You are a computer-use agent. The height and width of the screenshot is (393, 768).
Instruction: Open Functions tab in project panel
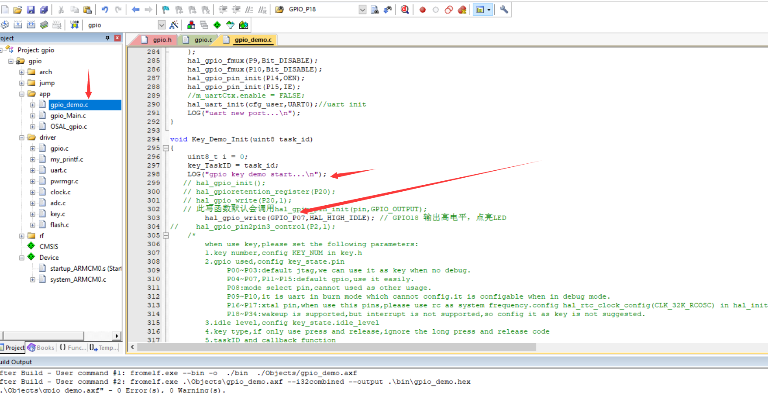click(72, 348)
